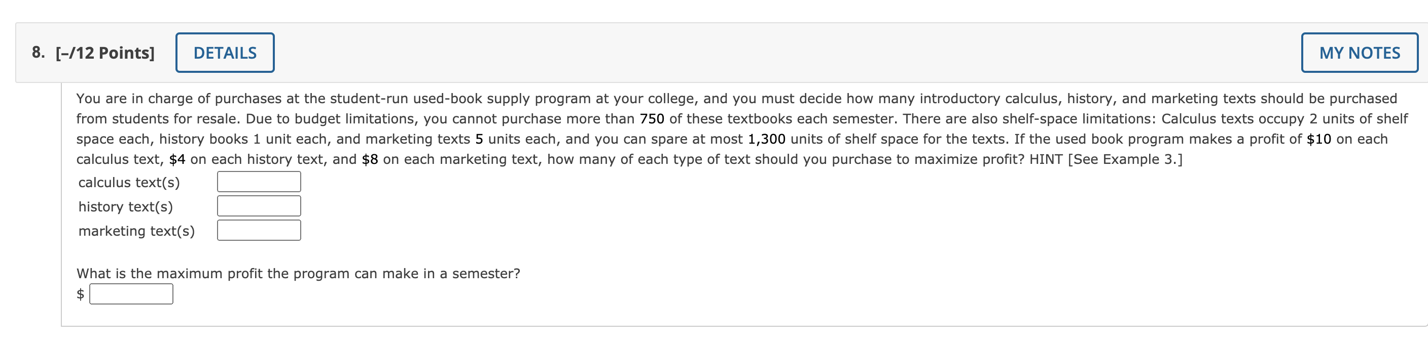Click the dollar sign before the profit field
Viewport: 1428px width, 347px height.
coord(81,294)
